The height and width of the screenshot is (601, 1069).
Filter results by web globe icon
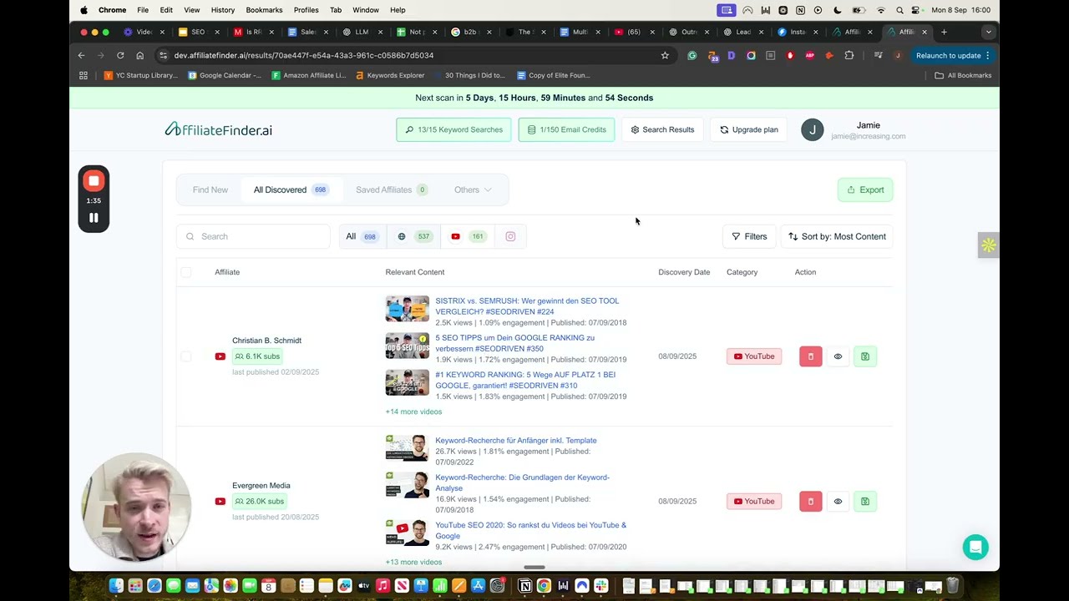[x=414, y=236]
